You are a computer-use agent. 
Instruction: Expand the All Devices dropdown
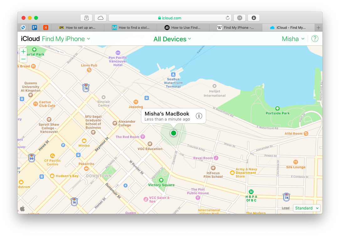[x=172, y=39]
